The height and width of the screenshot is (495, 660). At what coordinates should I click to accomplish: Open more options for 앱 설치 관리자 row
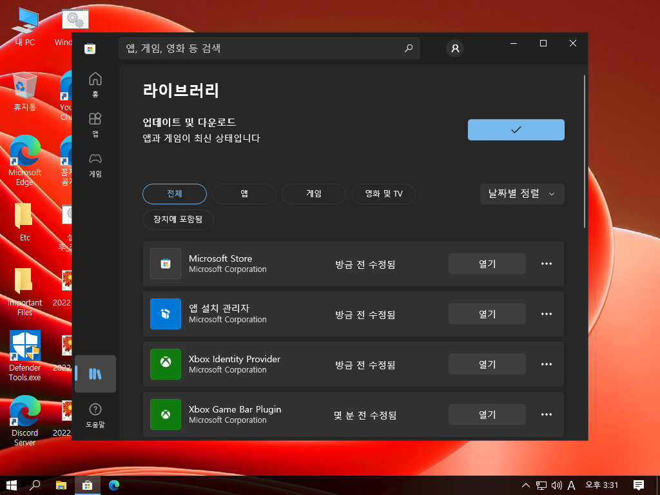coord(547,314)
